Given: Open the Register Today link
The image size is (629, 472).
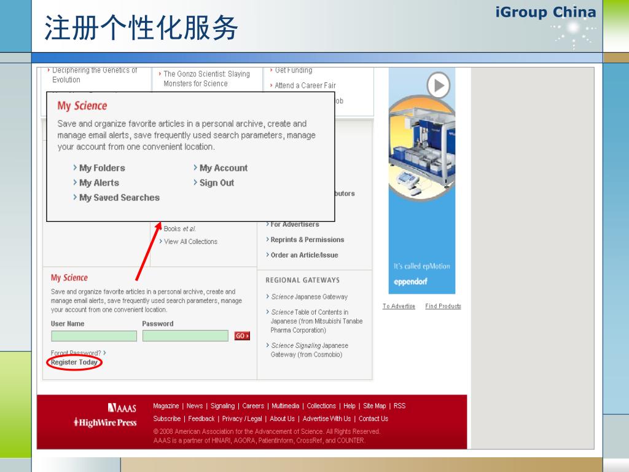Looking at the screenshot, I should point(74,362).
